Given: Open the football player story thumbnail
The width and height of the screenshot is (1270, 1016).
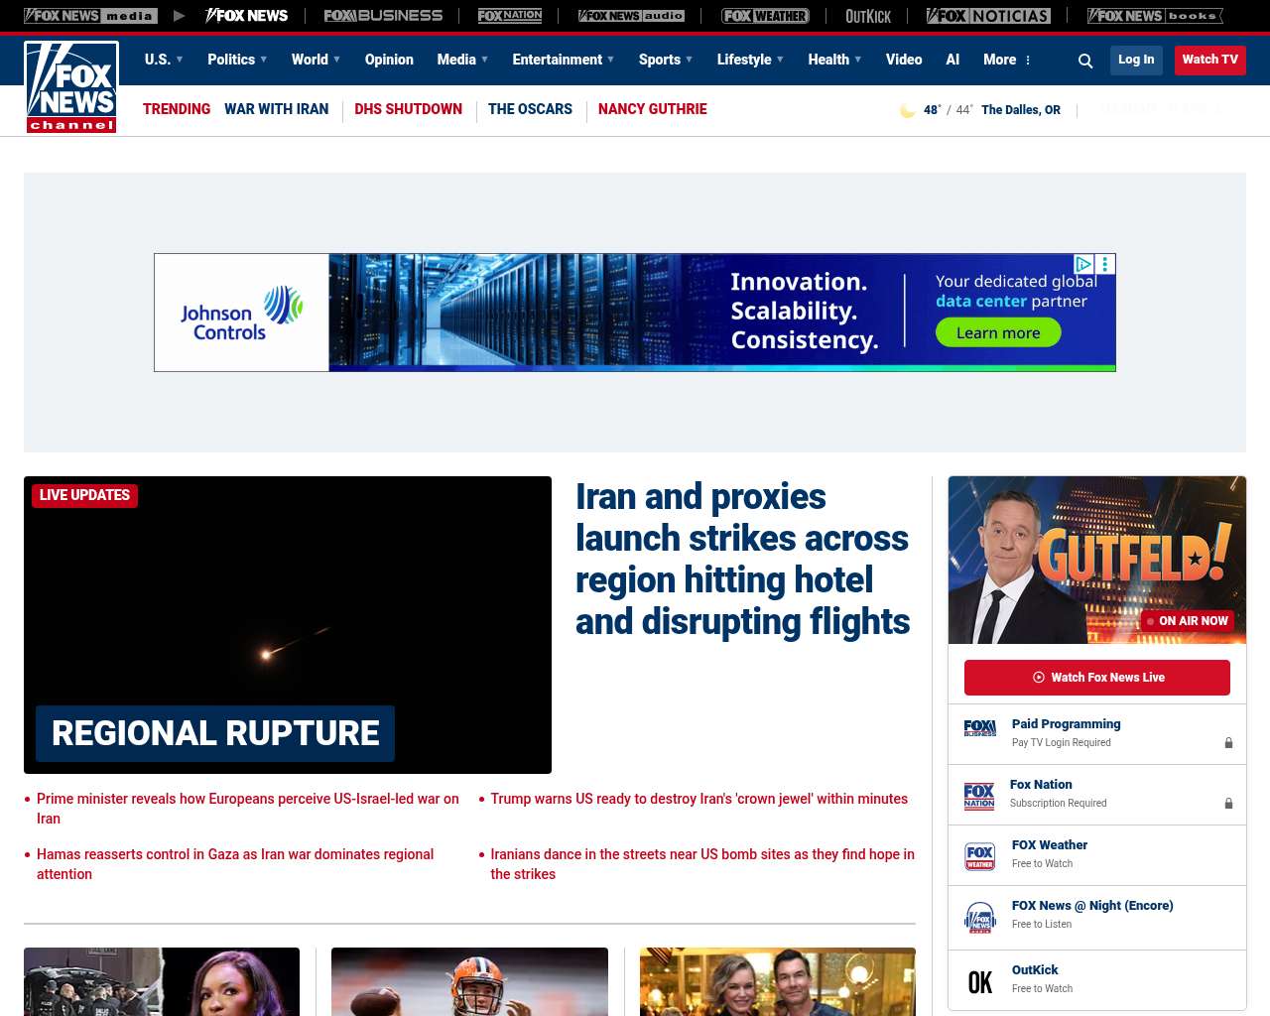Looking at the screenshot, I should point(469,981).
